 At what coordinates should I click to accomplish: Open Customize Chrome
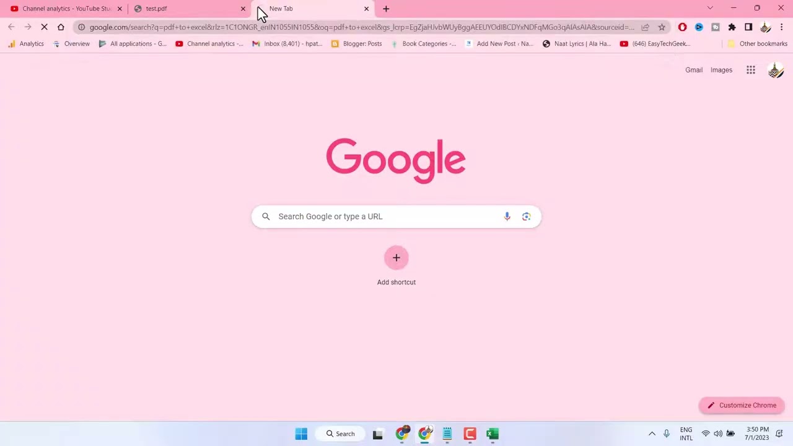tap(742, 405)
